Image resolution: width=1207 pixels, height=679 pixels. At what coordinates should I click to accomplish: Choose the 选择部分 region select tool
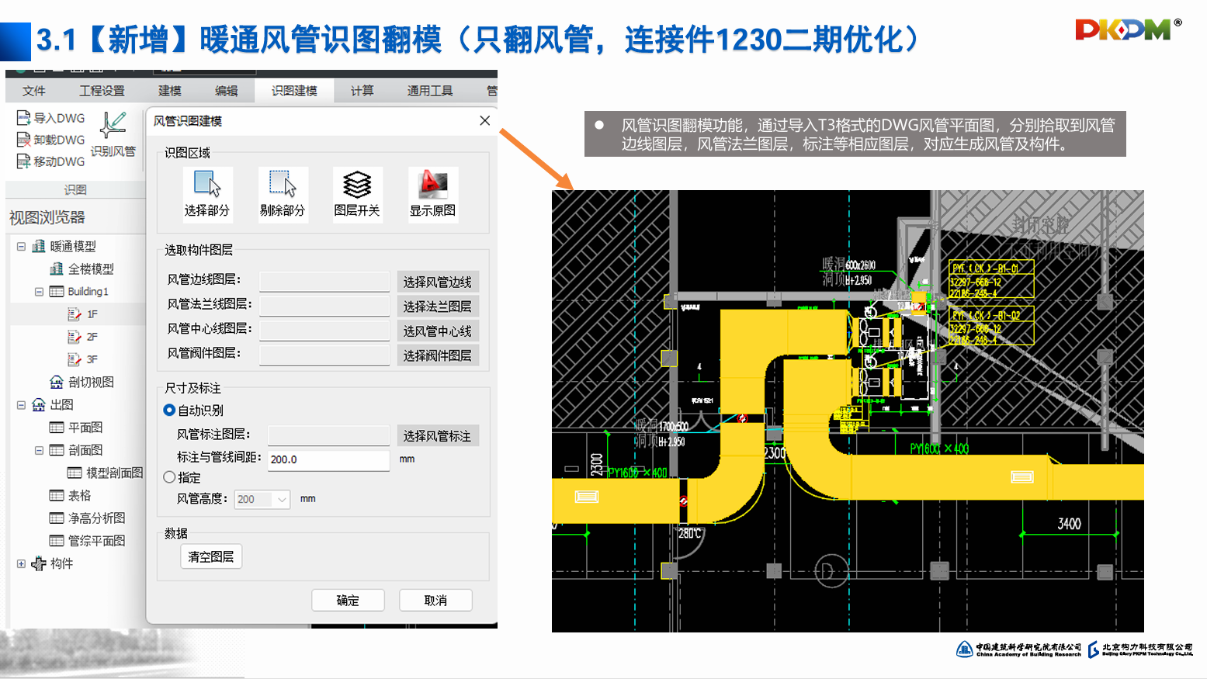pyautogui.click(x=207, y=194)
